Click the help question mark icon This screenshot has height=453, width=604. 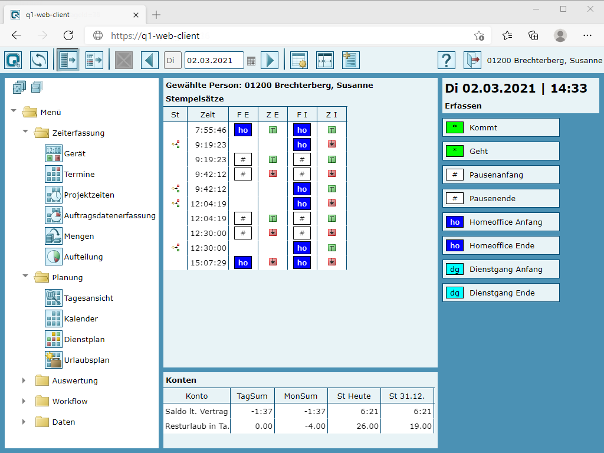coord(447,60)
